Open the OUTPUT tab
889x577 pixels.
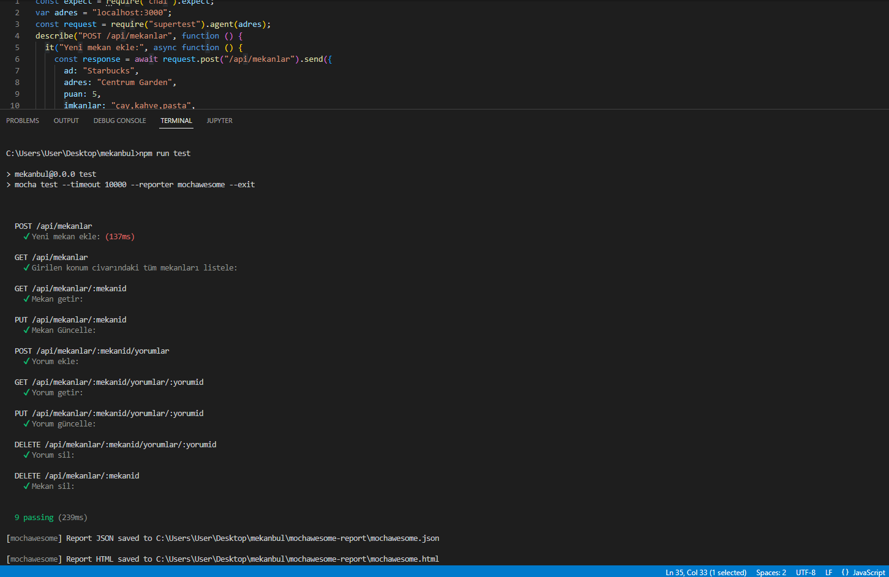(66, 121)
